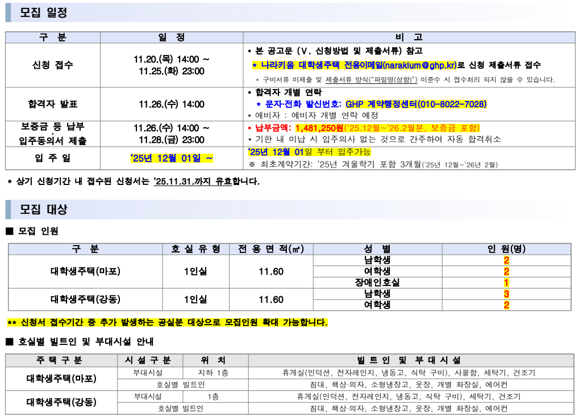Click the 지하 1층 location cell
The image size is (579, 417).
(x=213, y=373)
